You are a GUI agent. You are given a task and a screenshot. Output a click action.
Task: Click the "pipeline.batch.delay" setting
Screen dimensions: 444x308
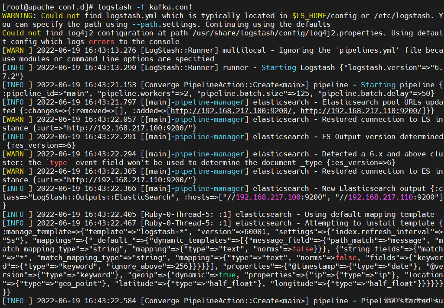(365, 93)
